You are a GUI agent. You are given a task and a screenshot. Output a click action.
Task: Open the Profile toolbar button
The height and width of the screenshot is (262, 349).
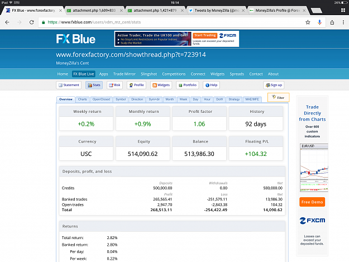coord(136,85)
